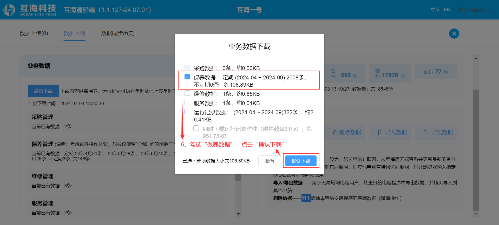
Task: Check the 运行记录数据 checkbox
Action: 187,112
